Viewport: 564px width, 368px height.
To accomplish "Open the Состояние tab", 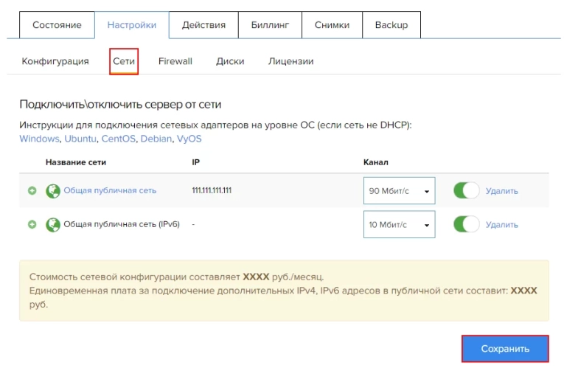I will click(57, 25).
